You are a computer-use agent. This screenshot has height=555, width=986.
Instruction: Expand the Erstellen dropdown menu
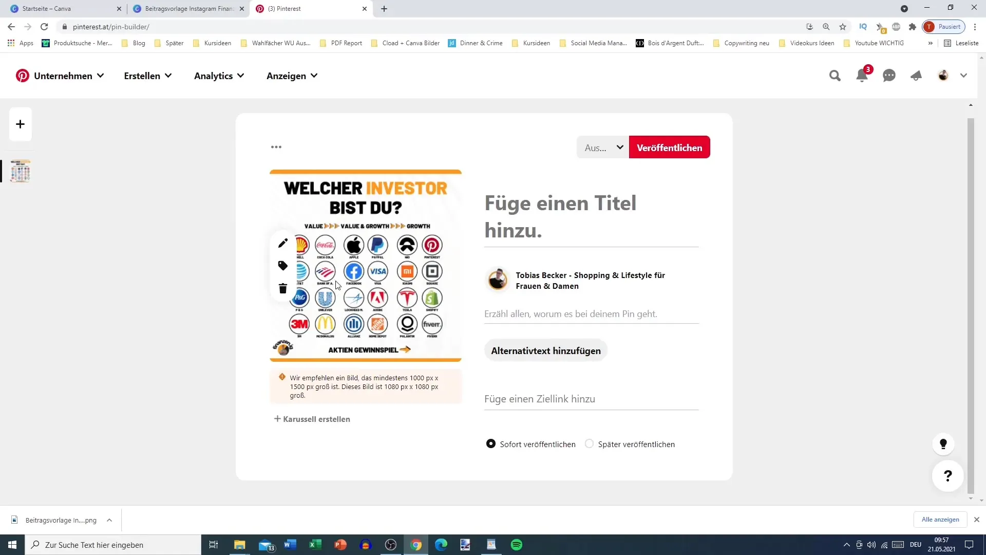(148, 76)
